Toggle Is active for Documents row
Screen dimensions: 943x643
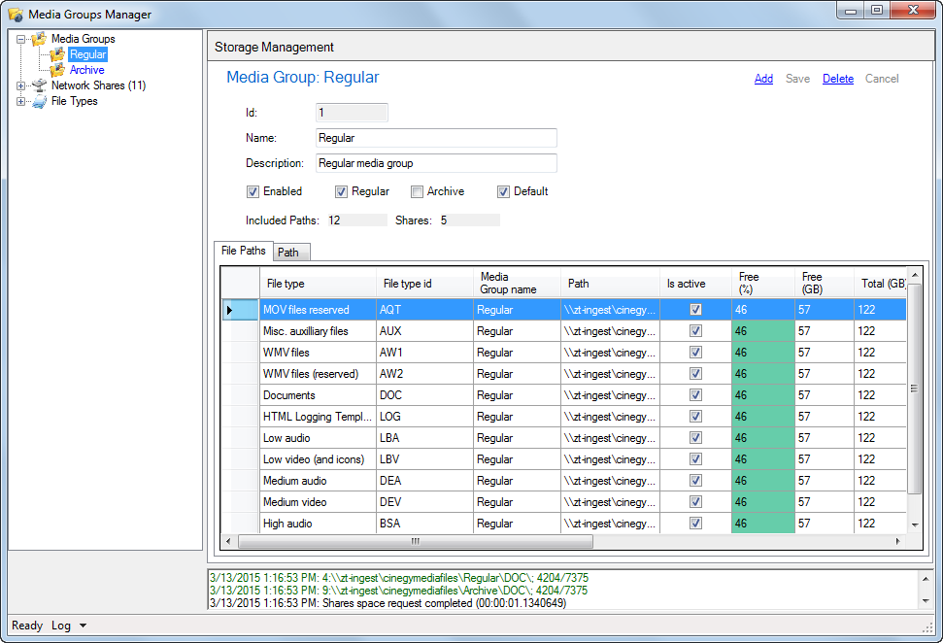pyautogui.click(x=695, y=395)
